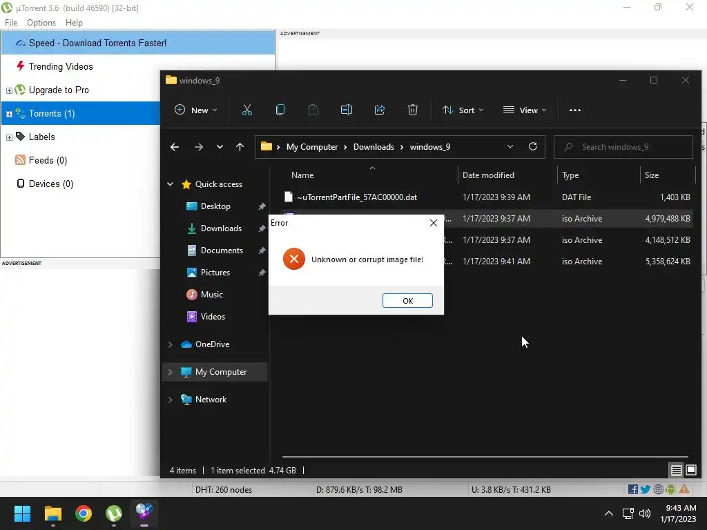Click the Copy icon in Explorer toolbar
707x530 pixels.
click(280, 110)
